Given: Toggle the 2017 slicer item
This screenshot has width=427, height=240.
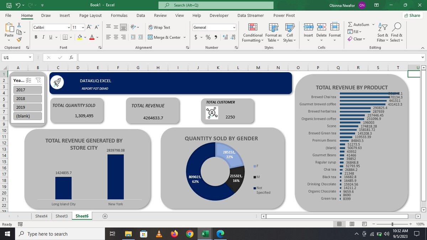Looking at the screenshot, I should tap(27, 90).
